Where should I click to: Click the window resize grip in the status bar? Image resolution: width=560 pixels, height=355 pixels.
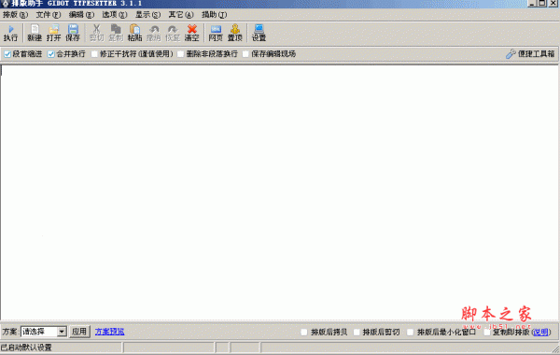tap(555, 349)
